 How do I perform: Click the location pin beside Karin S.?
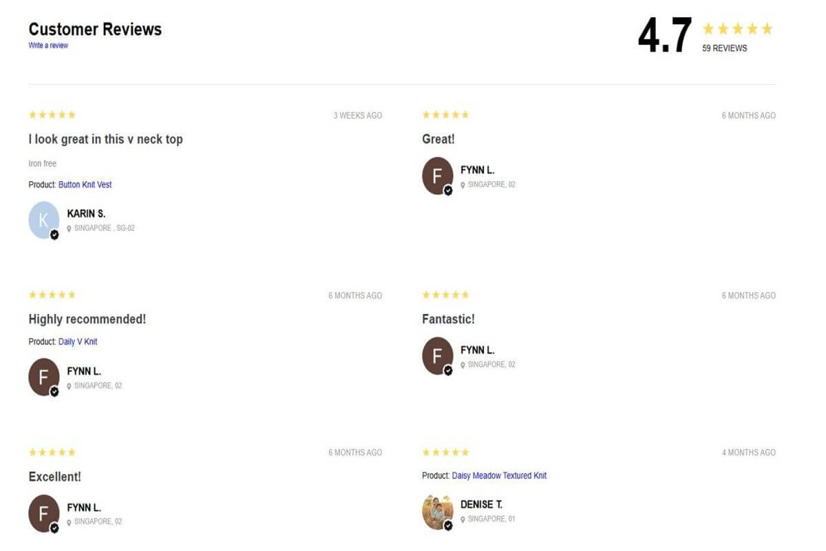tap(70, 228)
